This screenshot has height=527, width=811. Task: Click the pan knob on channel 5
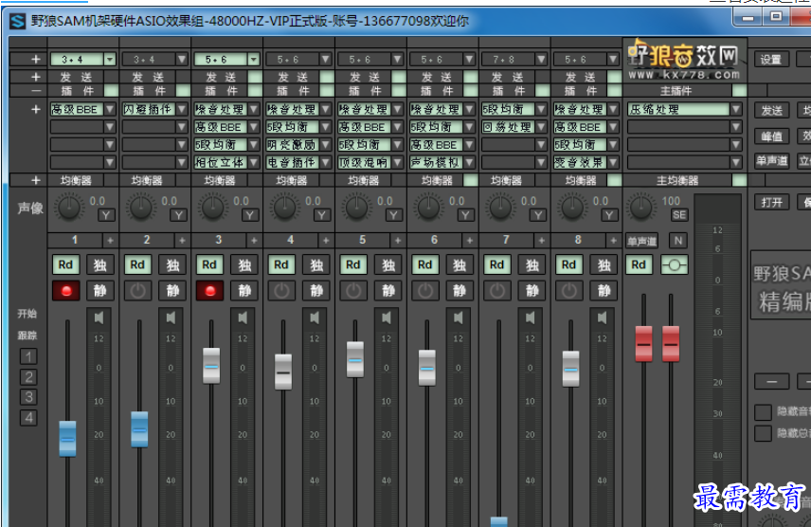tap(356, 207)
